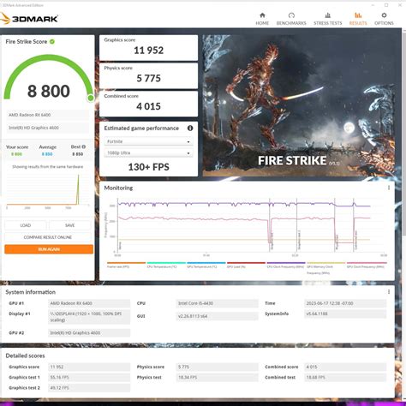Open the Stress Tests chart icon
Screen dimensions: 406x406
pyautogui.click(x=328, y=15)
